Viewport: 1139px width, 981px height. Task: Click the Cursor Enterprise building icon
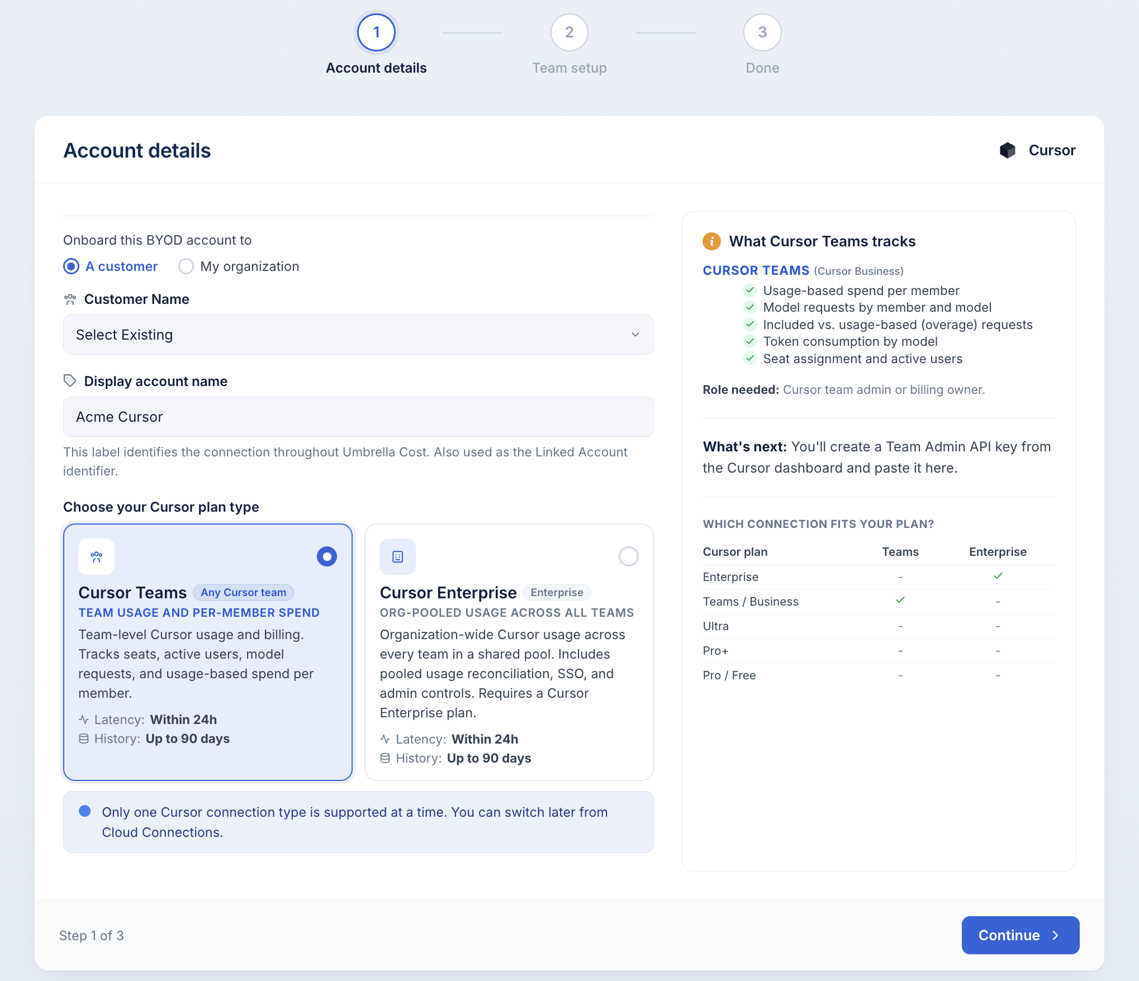(397, 556)
